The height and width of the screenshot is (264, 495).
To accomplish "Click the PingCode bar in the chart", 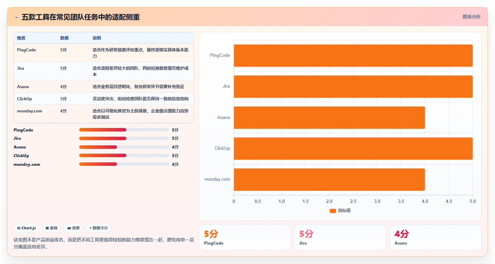I will (x=353, y=56).
